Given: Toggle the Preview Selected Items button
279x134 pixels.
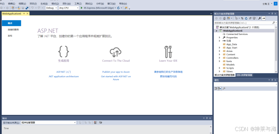Looking at the screenshot, I should point(264,18).
